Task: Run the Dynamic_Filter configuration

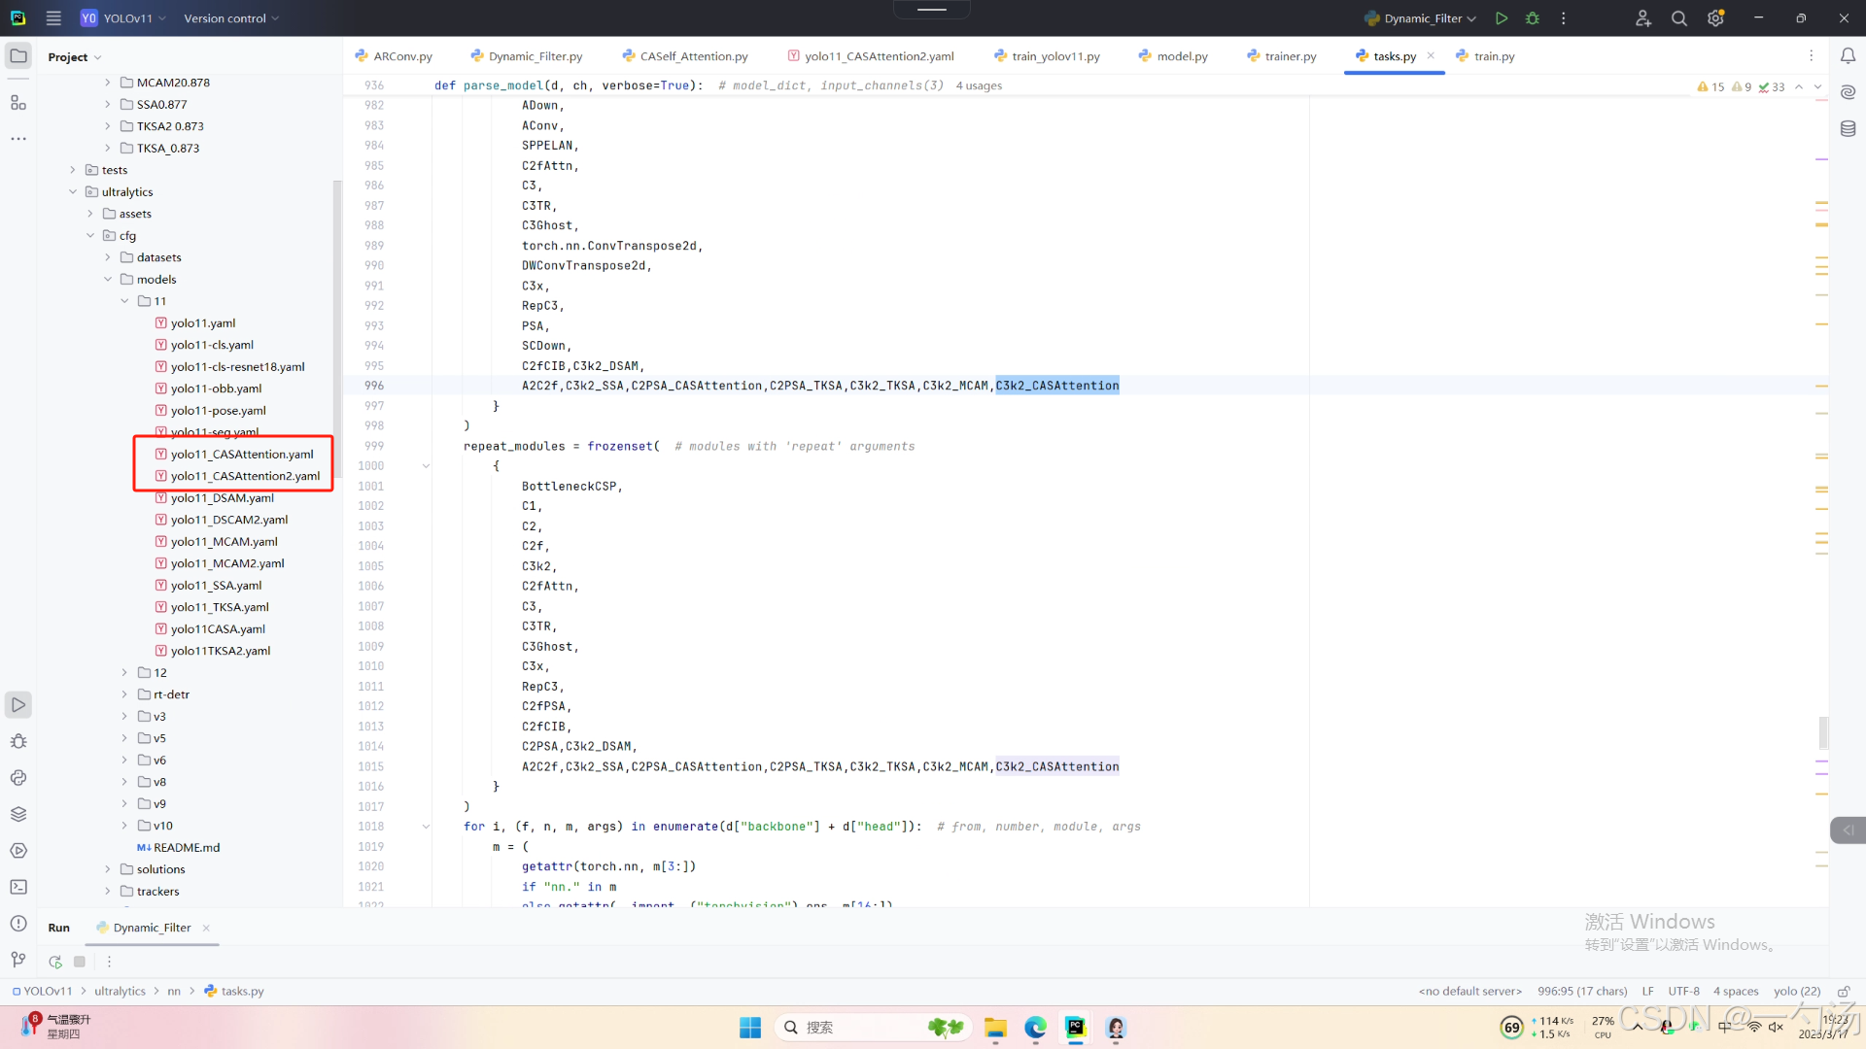Action: pyautogui.click(x=1502, y=18)
